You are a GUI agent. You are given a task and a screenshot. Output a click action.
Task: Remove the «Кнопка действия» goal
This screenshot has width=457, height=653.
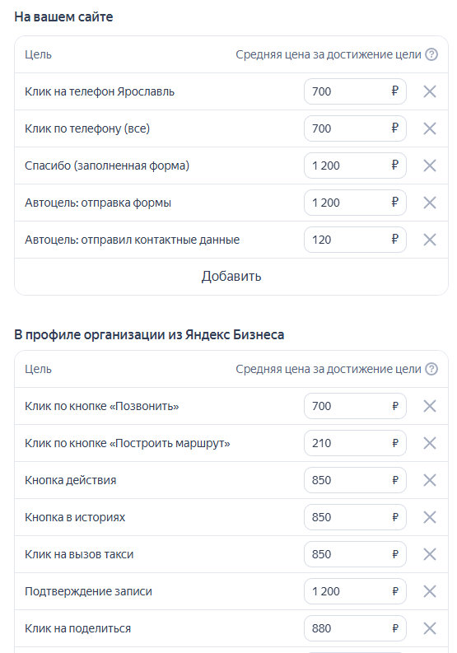(430, 480)
